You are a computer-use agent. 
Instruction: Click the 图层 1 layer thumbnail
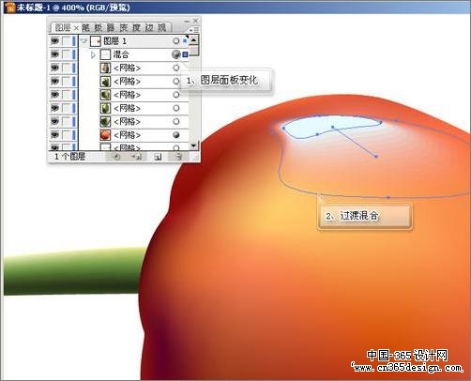(x=96, y=41)
